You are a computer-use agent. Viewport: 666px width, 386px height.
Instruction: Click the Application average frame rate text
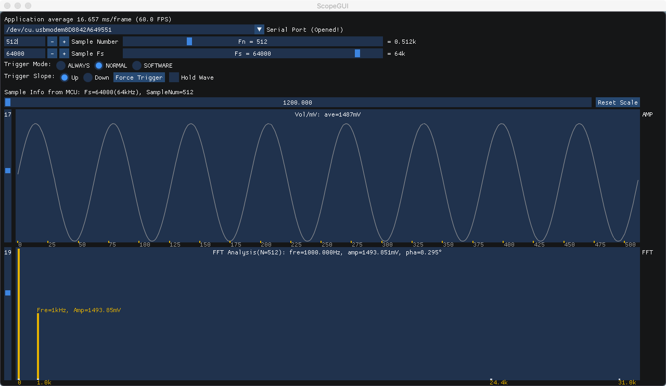click(x=88, y=19)
